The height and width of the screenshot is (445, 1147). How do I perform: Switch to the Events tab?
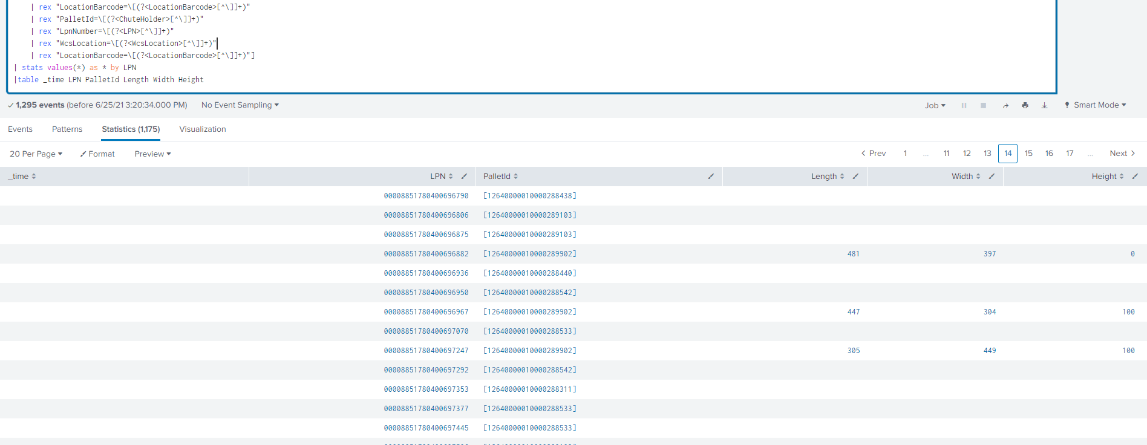[20, 129]
